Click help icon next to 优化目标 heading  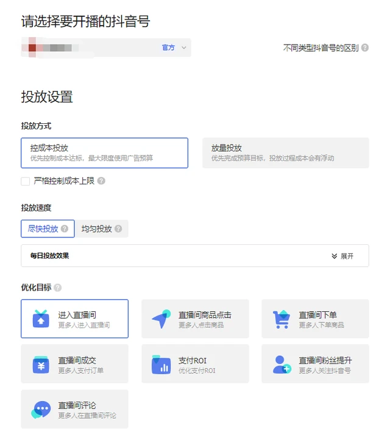(57, 288)
